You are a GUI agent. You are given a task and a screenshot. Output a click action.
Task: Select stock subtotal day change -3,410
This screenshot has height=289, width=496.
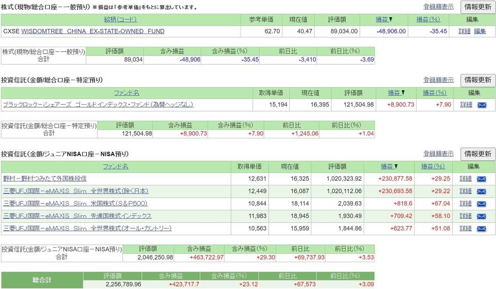[x=308, y=60]
